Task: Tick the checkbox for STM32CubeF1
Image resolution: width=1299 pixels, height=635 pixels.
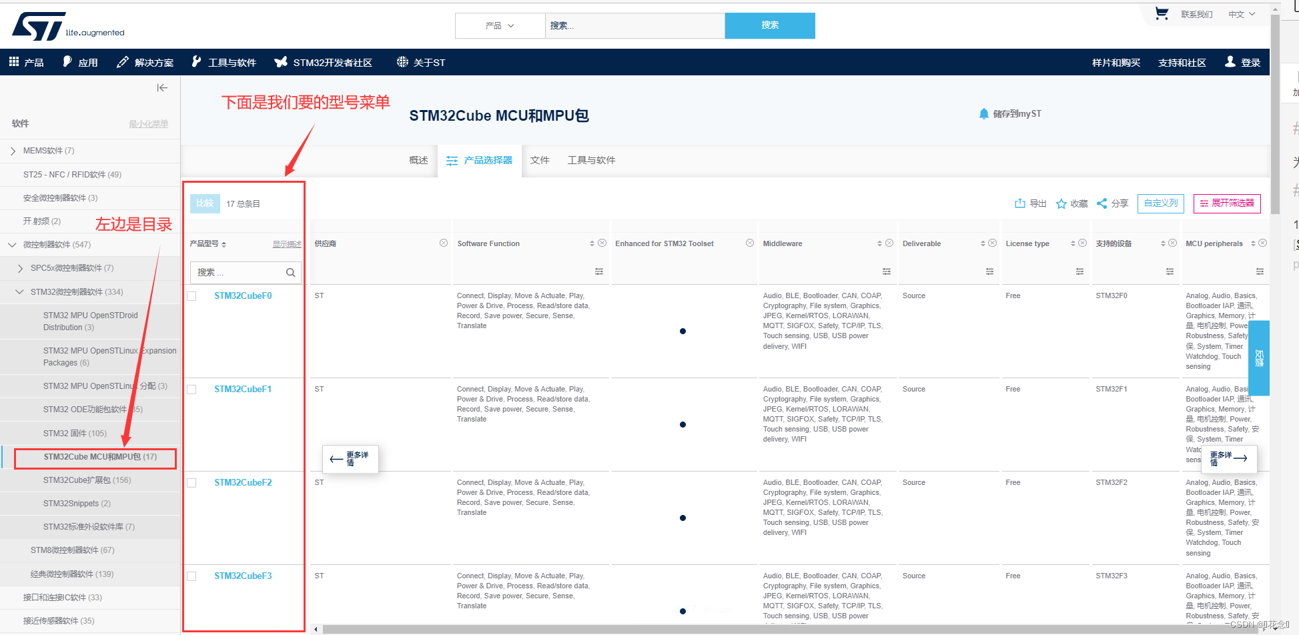Action: pyautogui.click(x=192, y=390)
